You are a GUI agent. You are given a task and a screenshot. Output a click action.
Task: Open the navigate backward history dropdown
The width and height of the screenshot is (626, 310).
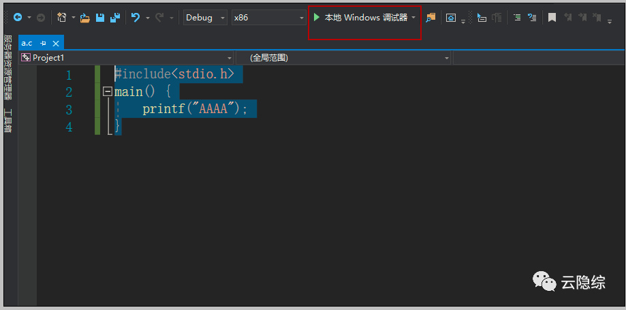click(29, 18)
